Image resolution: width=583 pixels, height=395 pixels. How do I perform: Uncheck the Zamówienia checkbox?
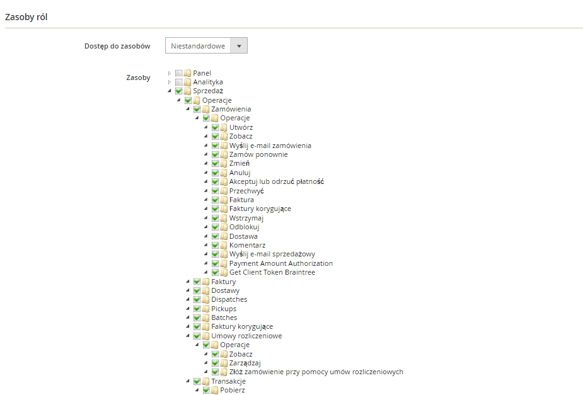197,109
